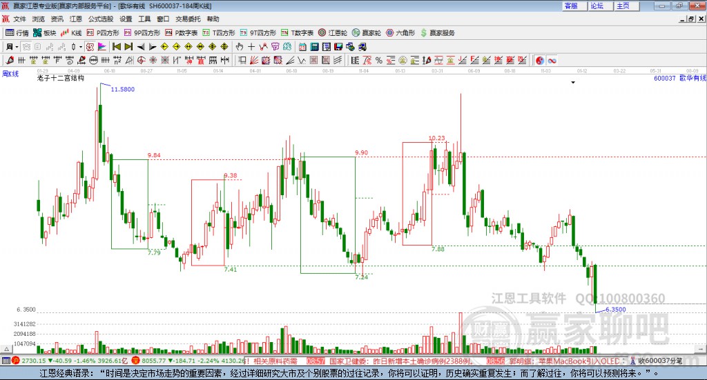Viewport: 707px width, 380px height.
Task: Step chart left with black left arrow
Action: pos(141,47)
